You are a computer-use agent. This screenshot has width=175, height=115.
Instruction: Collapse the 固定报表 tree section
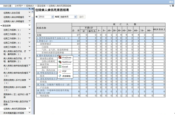coord(1,26)
